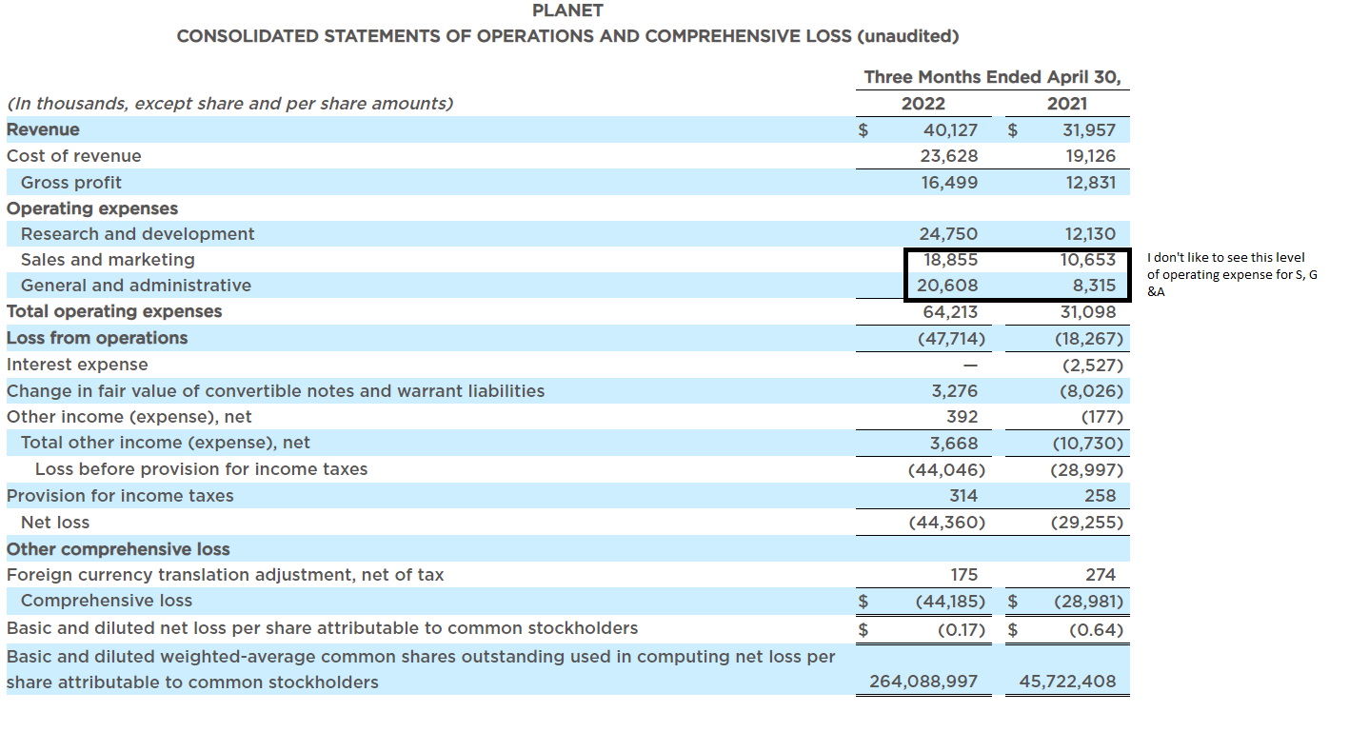Screen dimensions: 1369x732
Task: Select 2022 revenue value 40,127
Action: [x=950, y=130]
